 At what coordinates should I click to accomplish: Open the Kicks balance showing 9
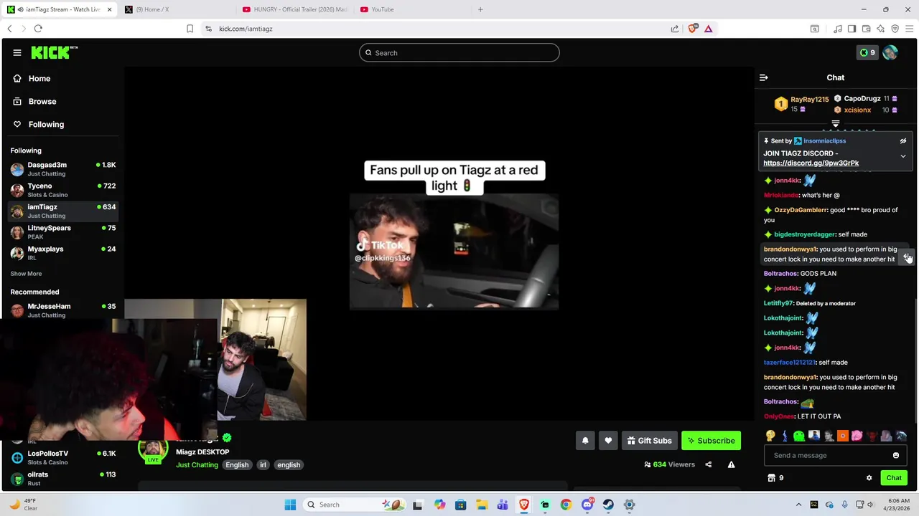click(x=867, y=52)
